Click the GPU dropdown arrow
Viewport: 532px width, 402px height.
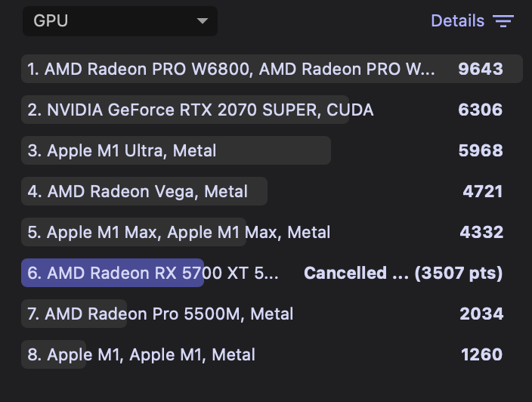tap(202, 21)
